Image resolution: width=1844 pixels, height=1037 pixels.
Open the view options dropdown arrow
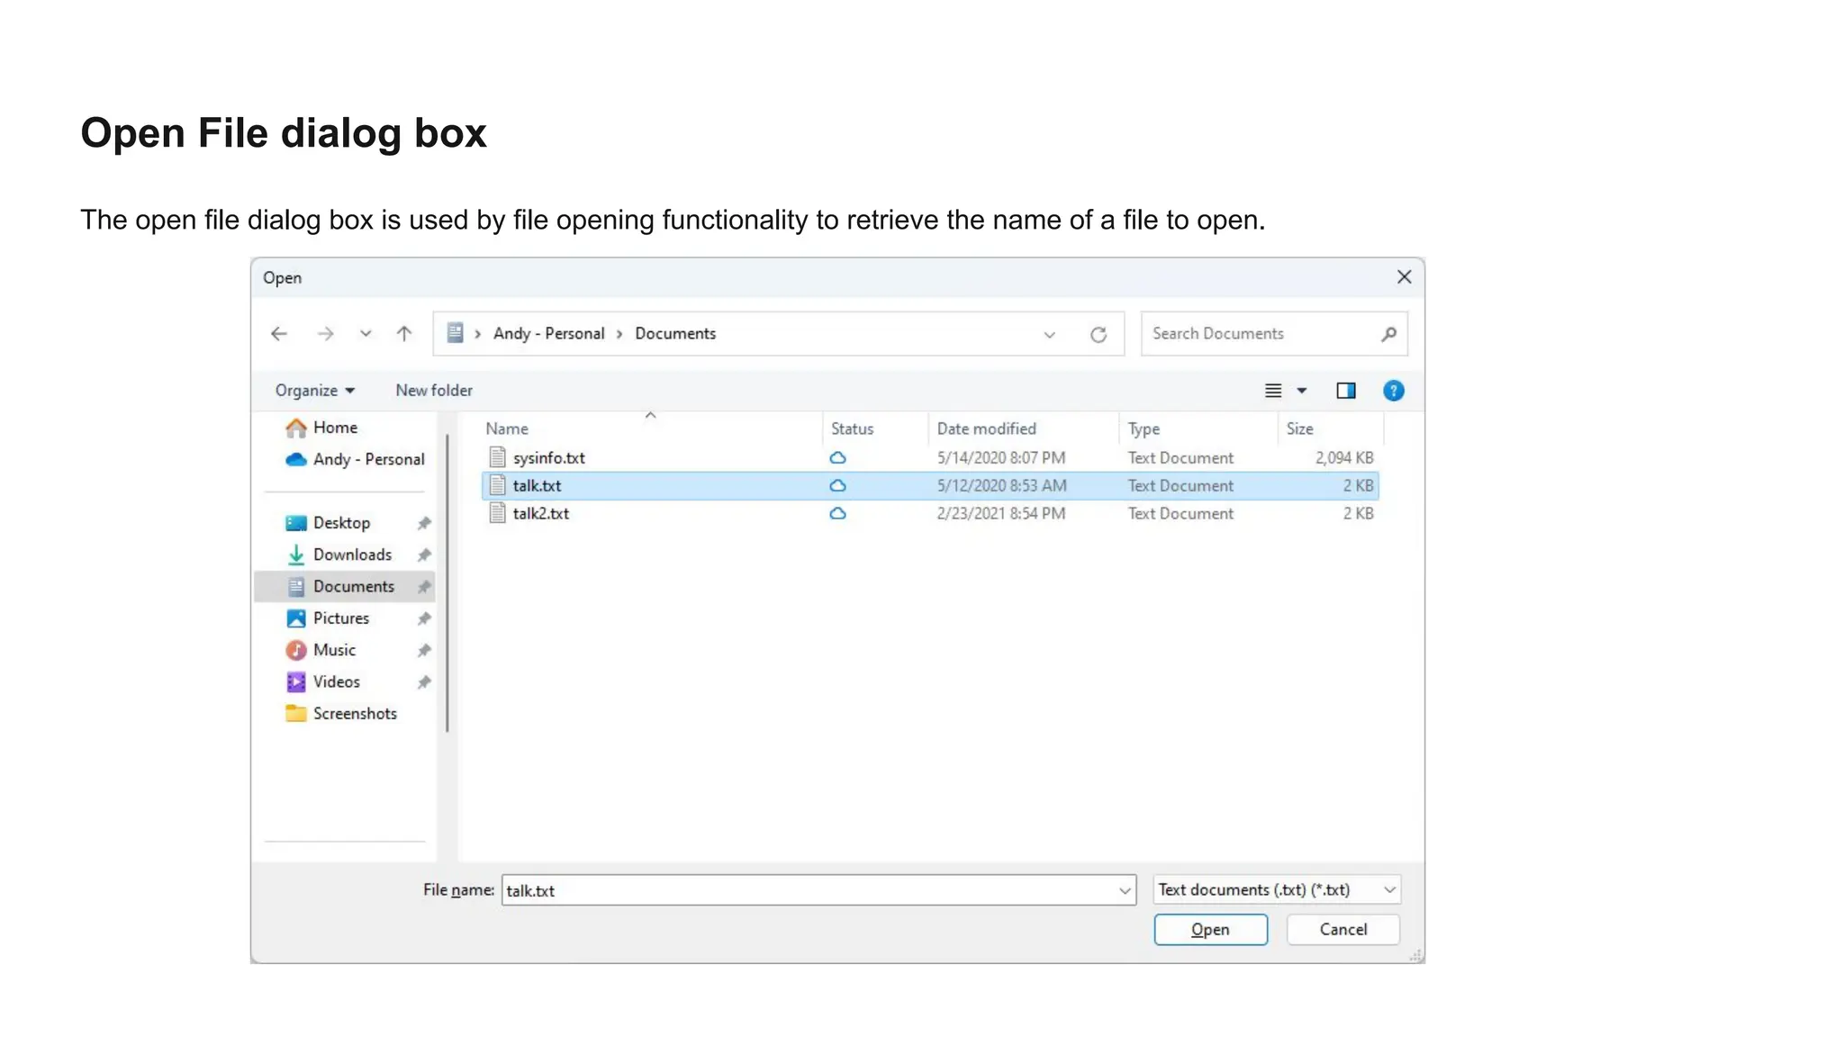point(1302,391)
